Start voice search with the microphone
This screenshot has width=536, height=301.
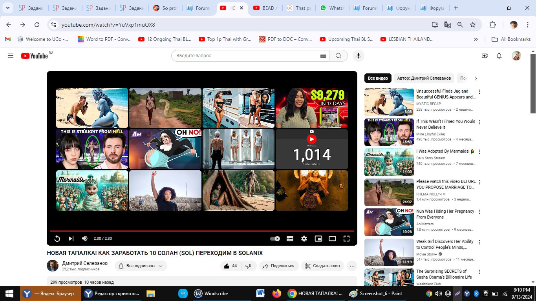coord(358,56)
